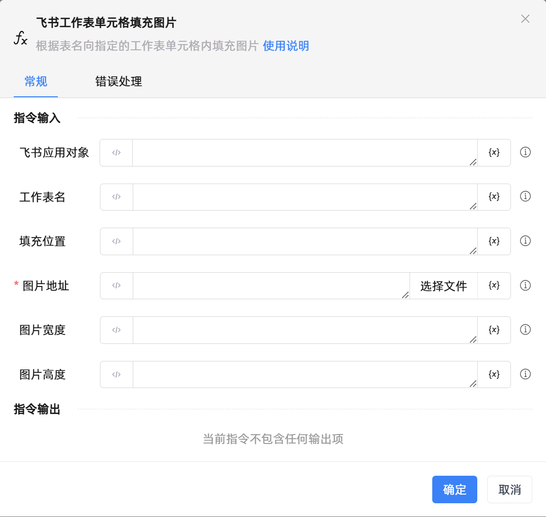
Task: Insert variable into 飞书应用对象 field
Action: click(494, 153)
